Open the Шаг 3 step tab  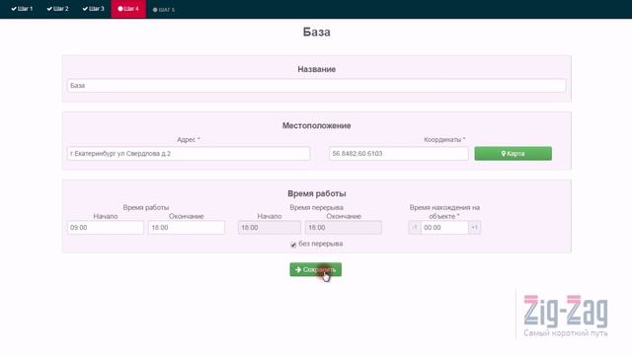(x=93, y=9)
